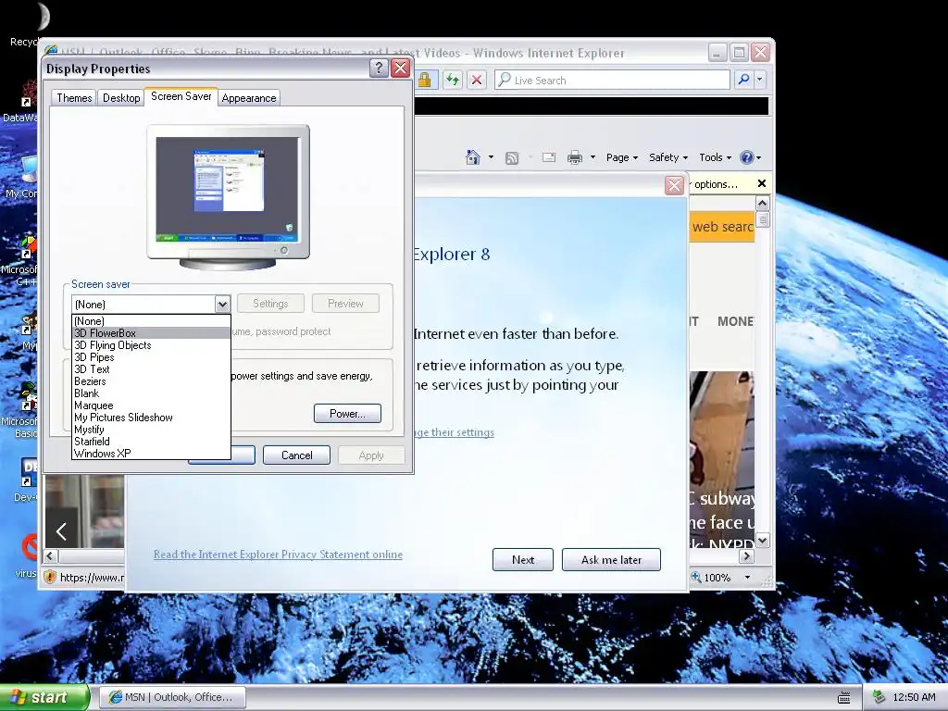Open the zoom level dropdown arrow

tap(747, 578)
